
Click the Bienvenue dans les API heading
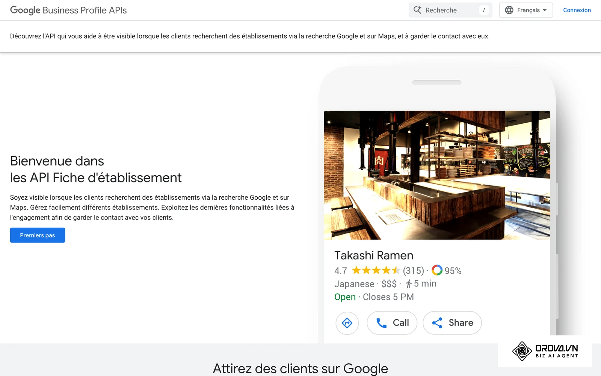coord(96,169)
